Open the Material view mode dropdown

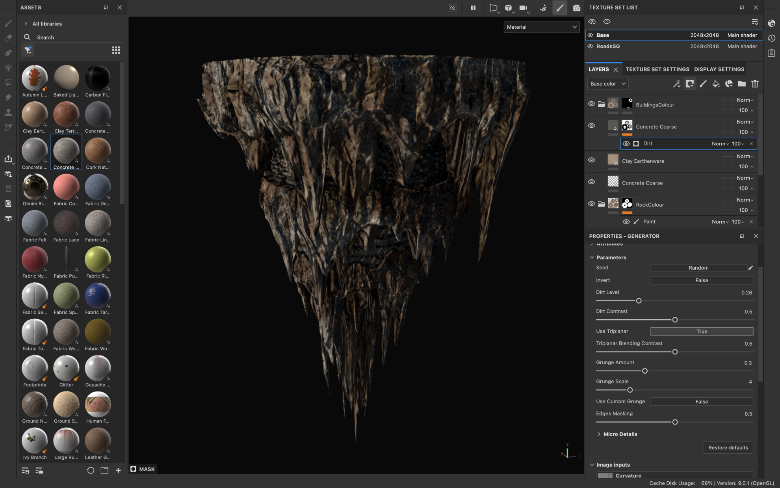(x=541, y=27)
